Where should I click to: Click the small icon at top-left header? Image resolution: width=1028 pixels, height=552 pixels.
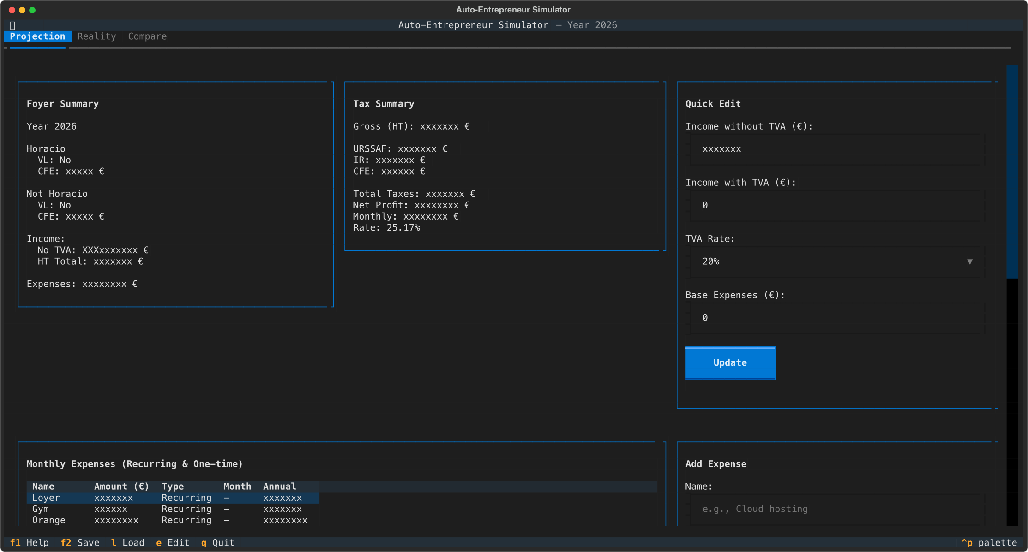point(12,25)
